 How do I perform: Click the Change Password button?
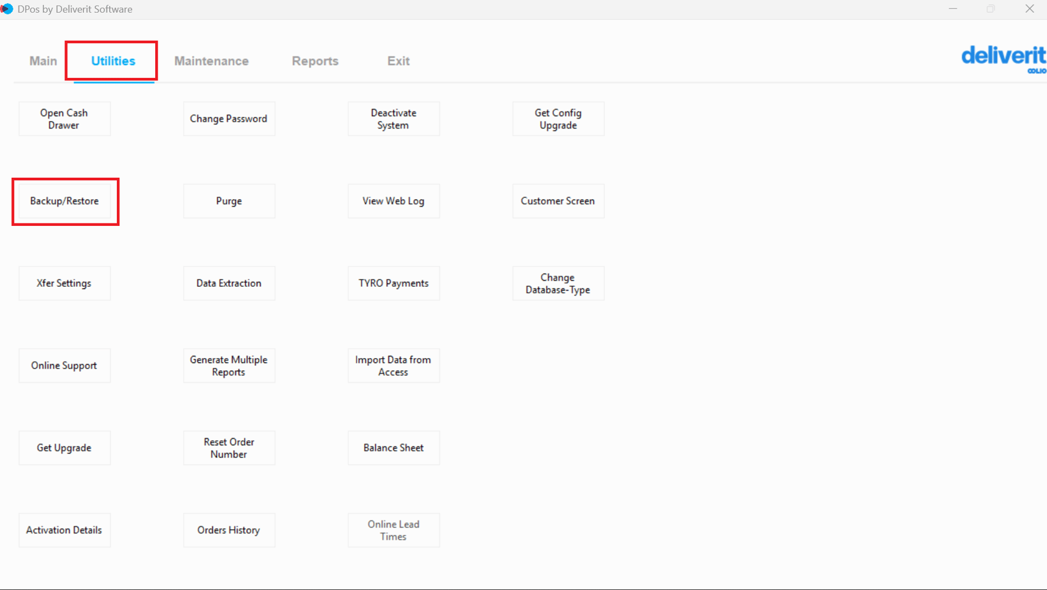coord(229,119)
